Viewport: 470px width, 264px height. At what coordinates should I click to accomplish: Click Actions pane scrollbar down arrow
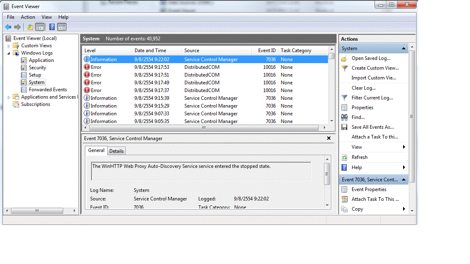(412, 211)
